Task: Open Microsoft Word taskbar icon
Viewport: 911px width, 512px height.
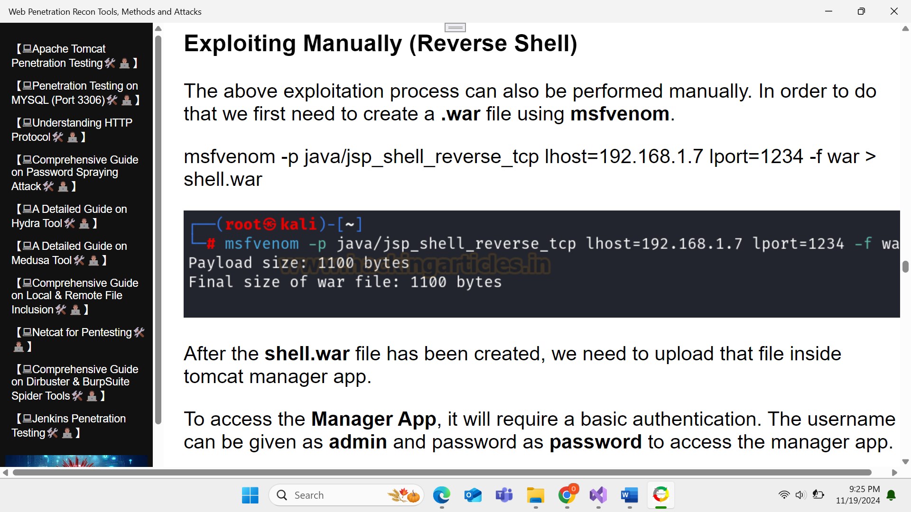Action: pyautogui.click(x=629, y=495)
